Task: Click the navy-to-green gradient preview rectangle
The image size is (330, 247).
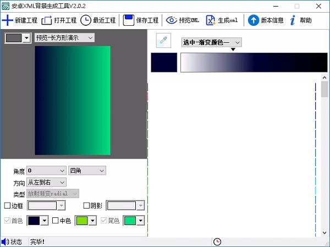Action: tap(73, 100)
